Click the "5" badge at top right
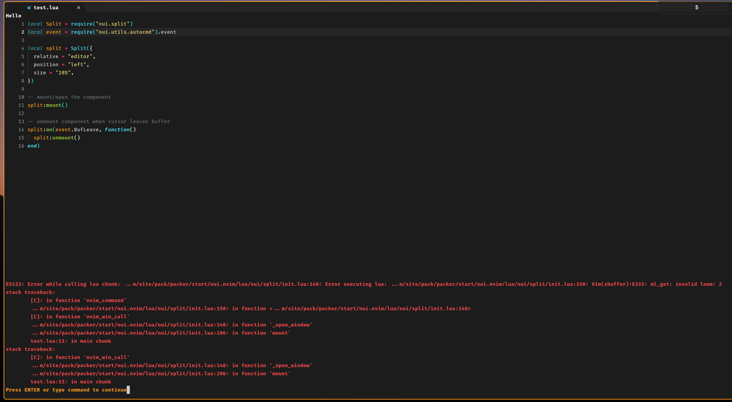 click(696, 7)
